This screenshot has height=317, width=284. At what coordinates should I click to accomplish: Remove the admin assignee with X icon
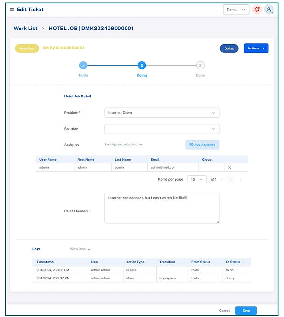230,168
